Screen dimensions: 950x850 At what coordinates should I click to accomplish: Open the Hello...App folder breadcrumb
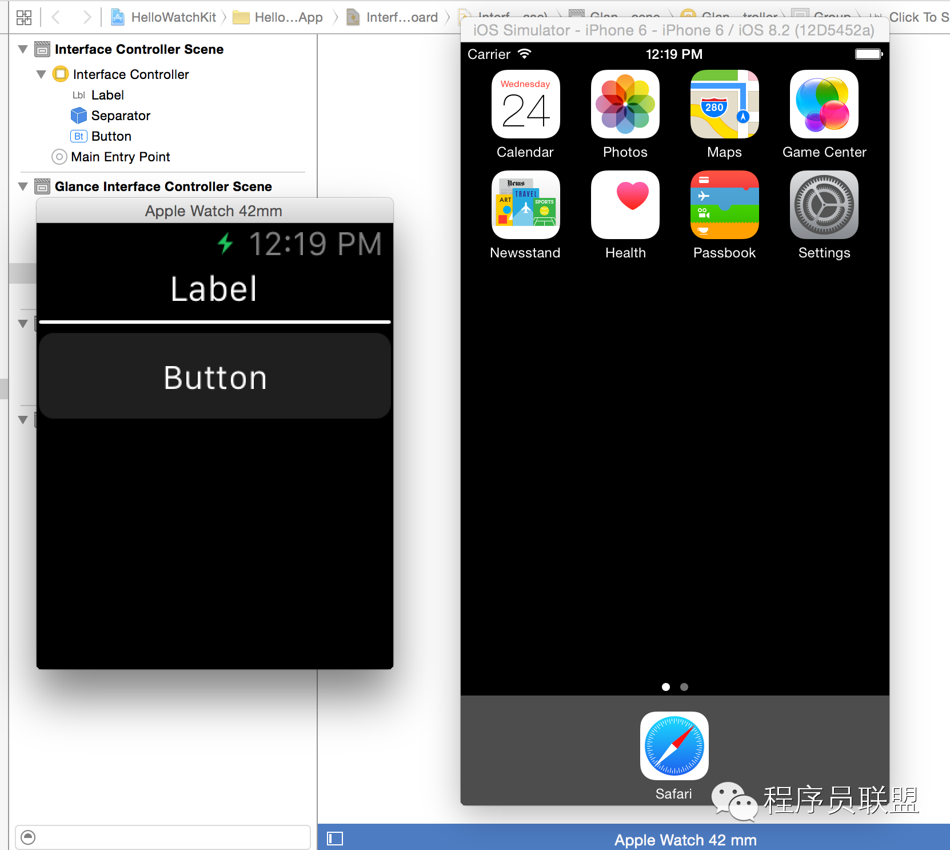[x=278, y=17]
